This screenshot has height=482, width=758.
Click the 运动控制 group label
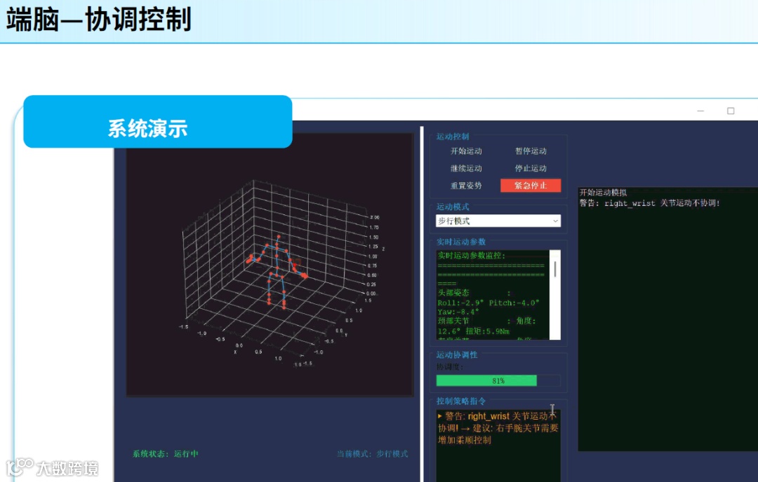click(453, 137)
